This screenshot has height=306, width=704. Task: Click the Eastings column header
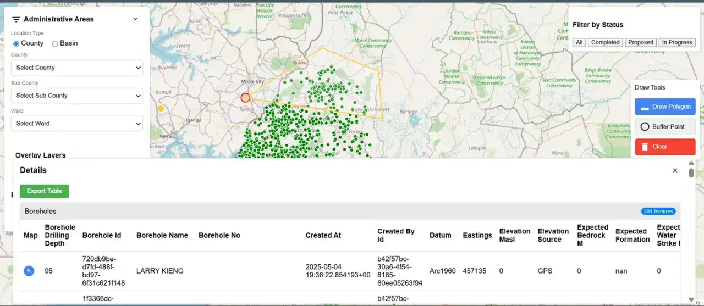tap(477, 235)
